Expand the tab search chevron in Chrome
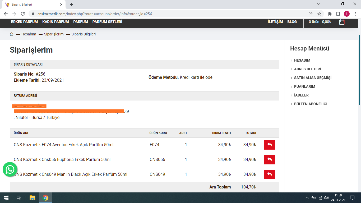This screenshot has height=203, width=361. click(x=318, y=4)
